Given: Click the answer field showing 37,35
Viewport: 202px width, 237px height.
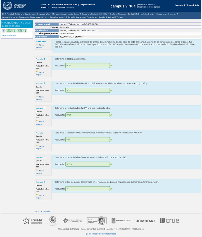Looking at the screenshot, I should point(87,115).
